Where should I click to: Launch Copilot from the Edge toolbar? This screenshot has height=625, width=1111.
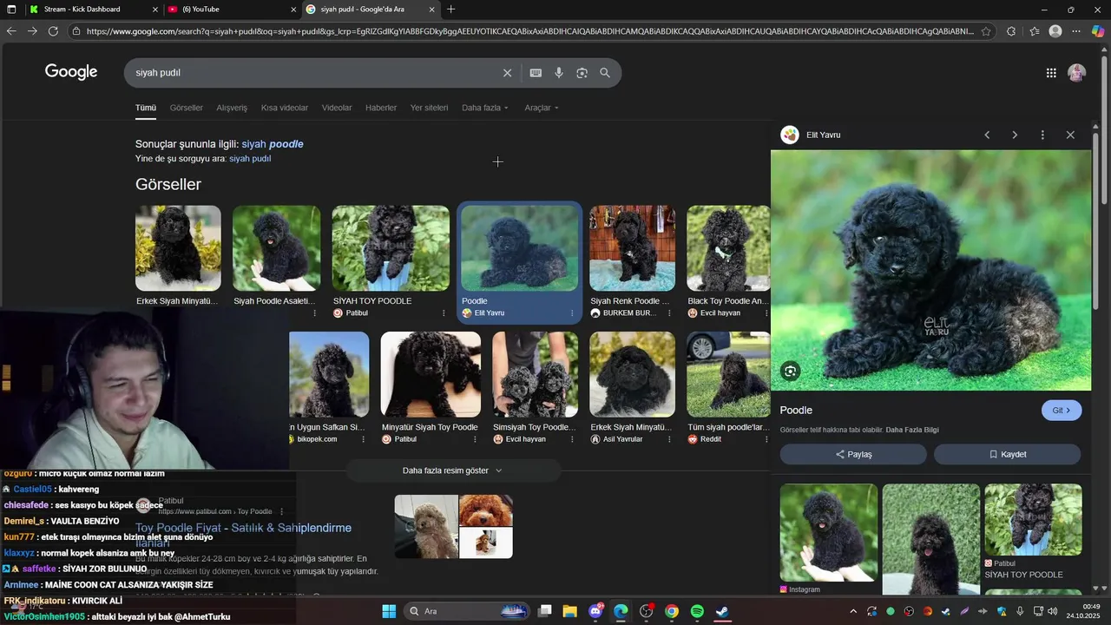coord(1098,31)
